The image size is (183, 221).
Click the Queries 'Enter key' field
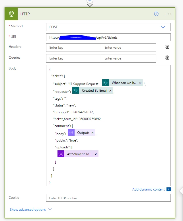pyautogui.click(x=73, y=58)
